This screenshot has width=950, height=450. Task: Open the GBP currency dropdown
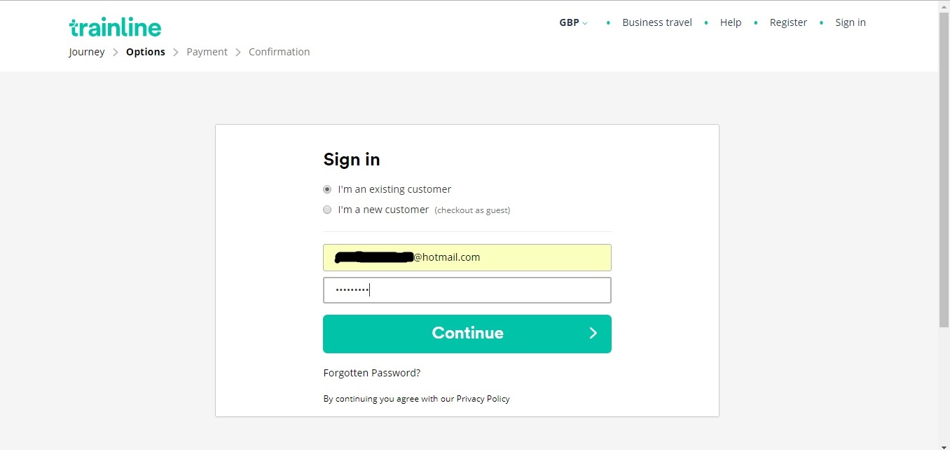573,22
